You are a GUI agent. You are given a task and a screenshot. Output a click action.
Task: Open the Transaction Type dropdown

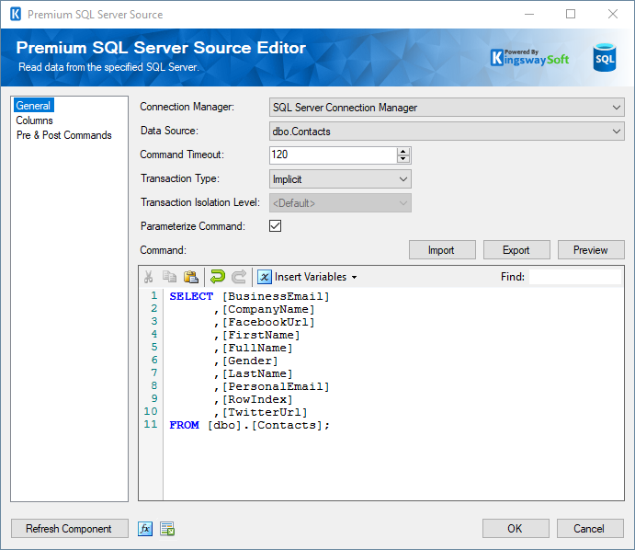(340, 179)
